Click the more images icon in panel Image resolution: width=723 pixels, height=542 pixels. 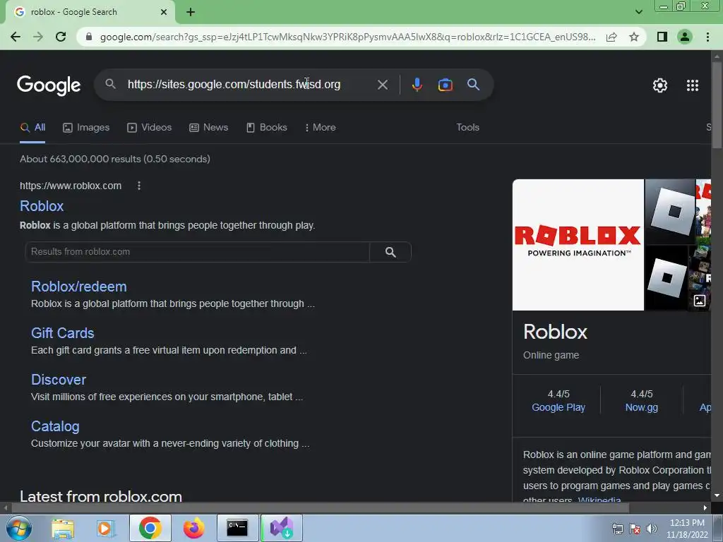coord(700,301)
